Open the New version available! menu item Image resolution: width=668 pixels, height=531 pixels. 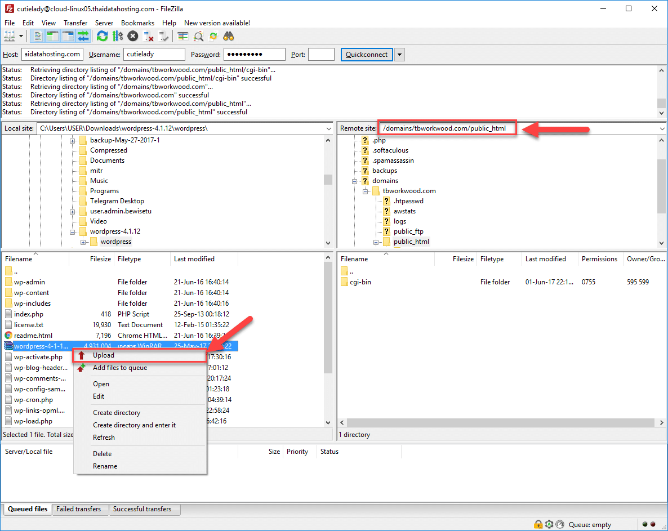pos(217,23)
